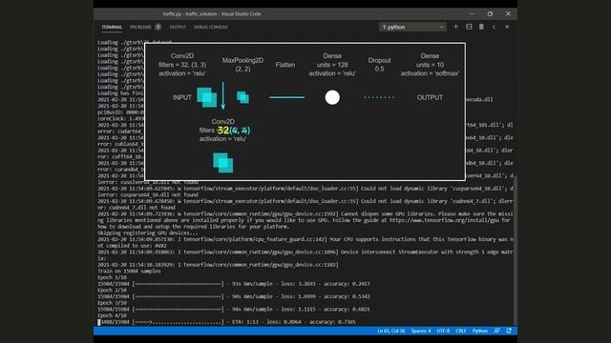
Task: Open the PROBLEMS tab
Action: 140,28
